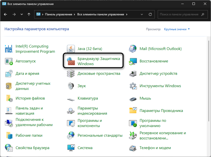Click the Back navigation arrow

(6, 14)
